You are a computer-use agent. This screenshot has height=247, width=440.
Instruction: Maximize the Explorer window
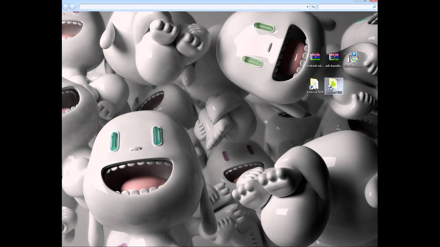click(x=365, y=1)
